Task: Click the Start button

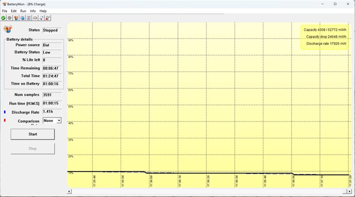Action: [32, 134]
